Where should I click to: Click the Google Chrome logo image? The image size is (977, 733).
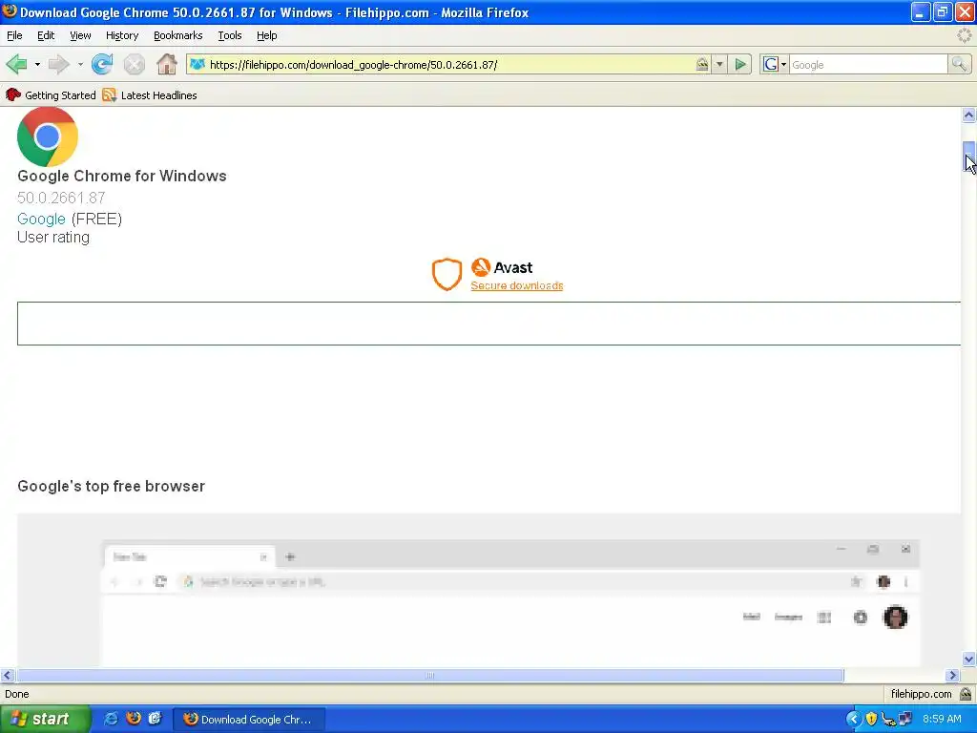[x=48, y=136]
